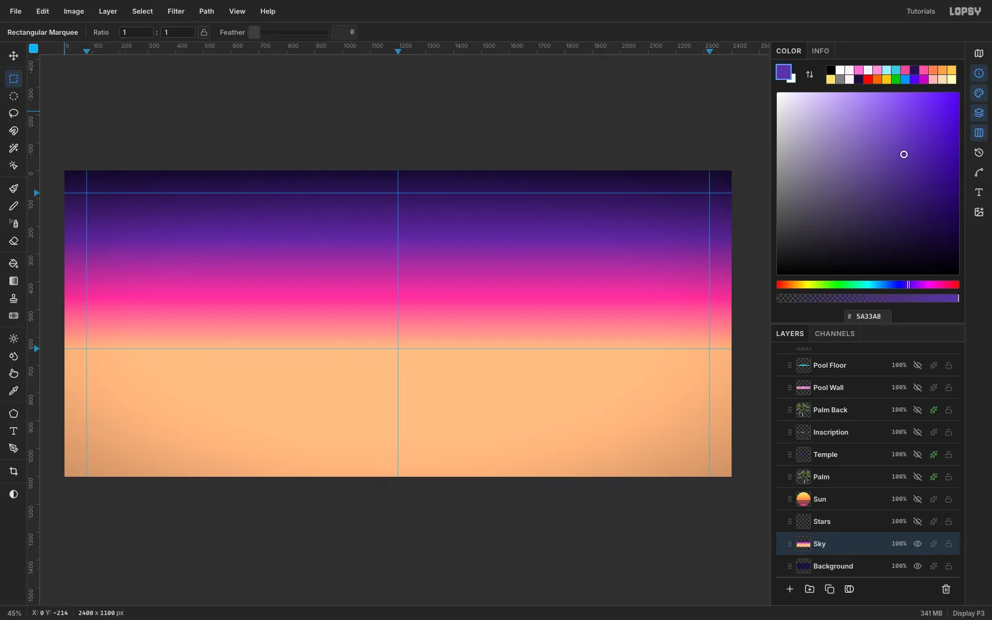Hide the Background layer

[918, 566]
